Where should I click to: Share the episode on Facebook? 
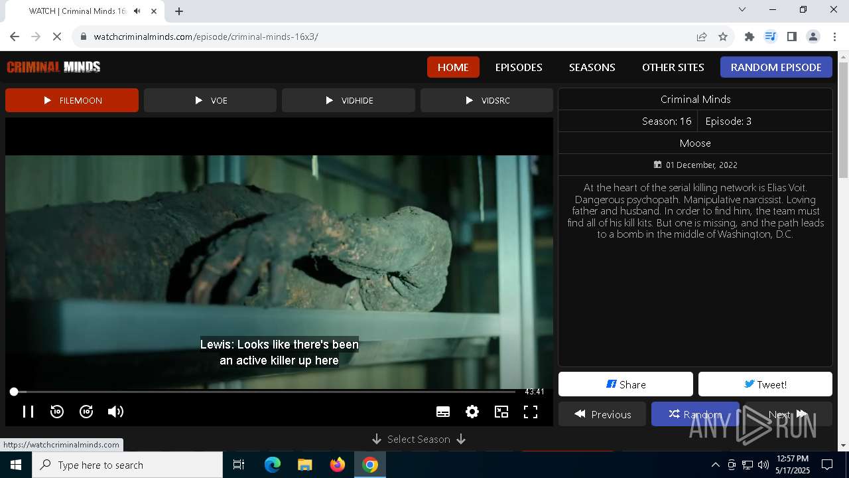pos(625,384)
